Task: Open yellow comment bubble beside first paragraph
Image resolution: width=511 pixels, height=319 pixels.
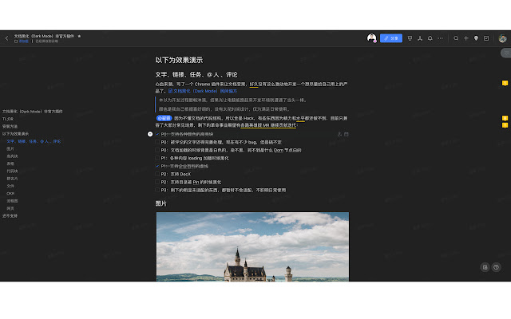Action: [505, 83]
